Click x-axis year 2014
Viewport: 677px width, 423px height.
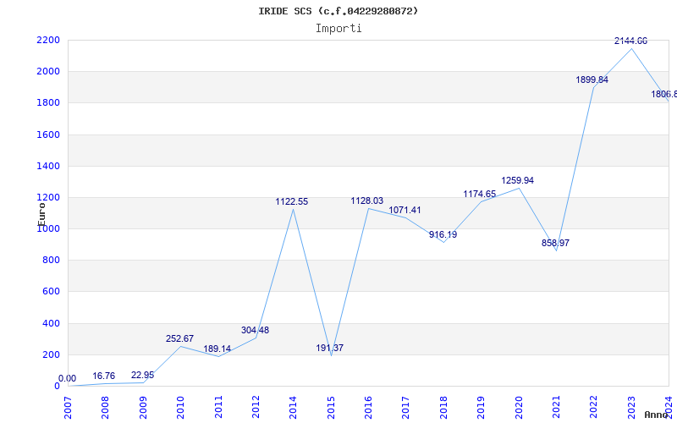click(293, 408)
